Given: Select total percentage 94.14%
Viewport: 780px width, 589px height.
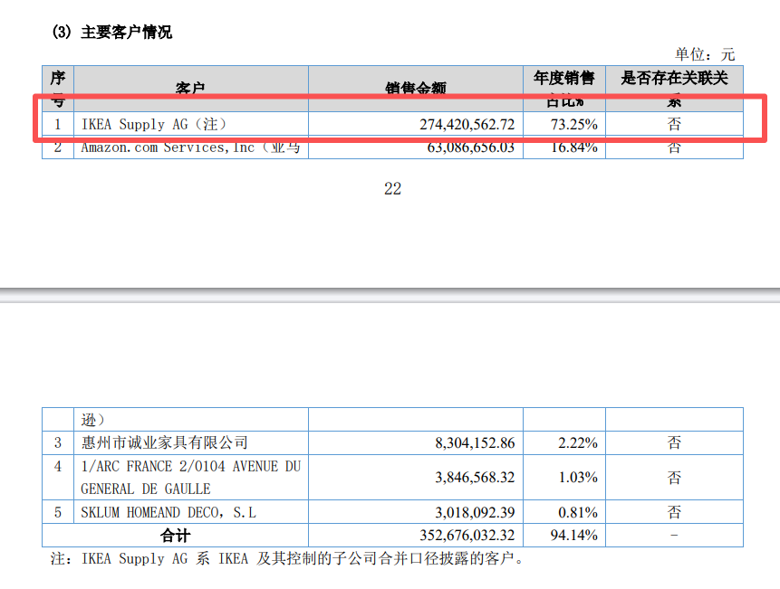Looking at the screenshot, I should click(573, 536).
